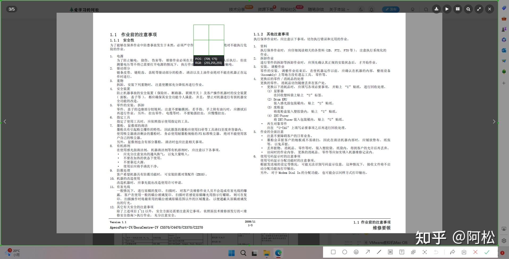Expand the 关于本站 dropdown
This screenshot has height=259, width=509.
(x=339, y=10)
